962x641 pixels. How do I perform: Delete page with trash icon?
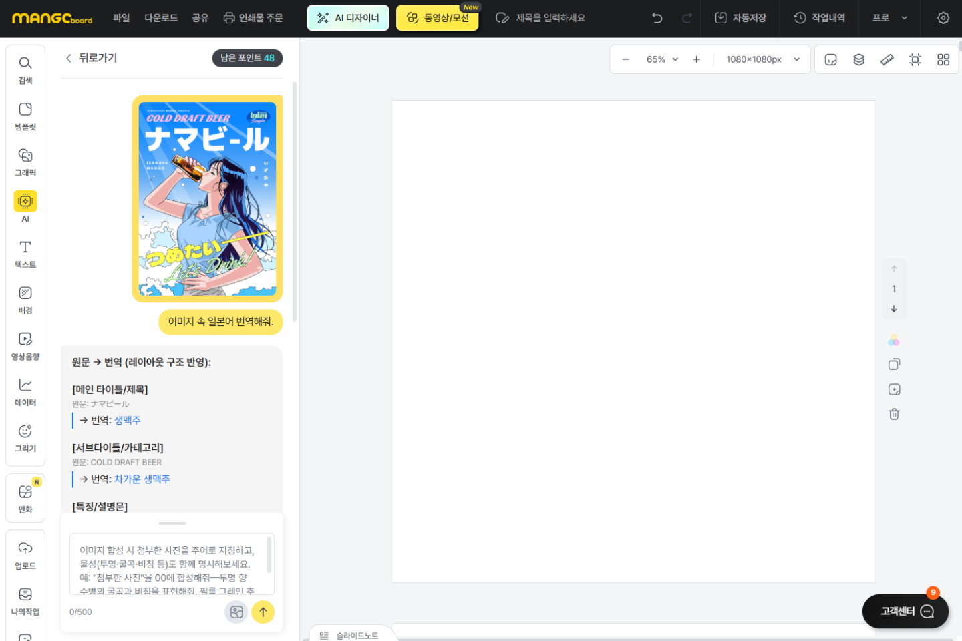click(894, 414)
